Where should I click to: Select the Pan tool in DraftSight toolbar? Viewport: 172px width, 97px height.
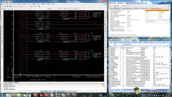point(32,6)
